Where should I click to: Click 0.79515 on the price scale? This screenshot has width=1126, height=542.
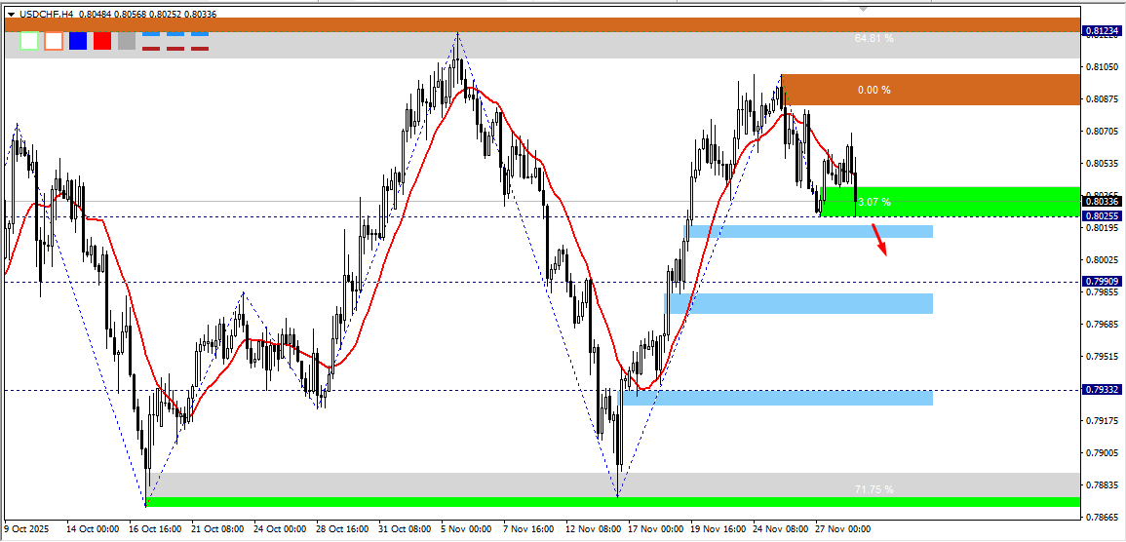(1102, 356)
